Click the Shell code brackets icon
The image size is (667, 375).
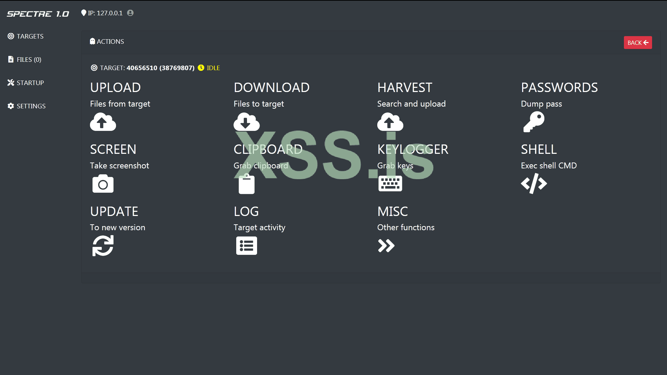click(x=534, y=183)
